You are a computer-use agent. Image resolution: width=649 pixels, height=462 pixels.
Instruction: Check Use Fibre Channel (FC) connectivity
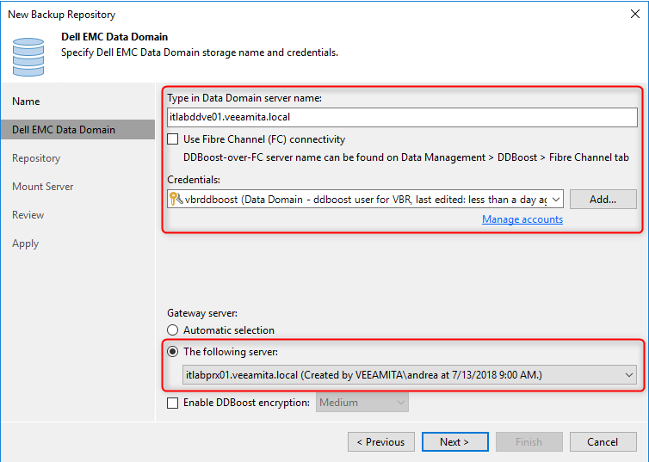[x=173, y=139]
